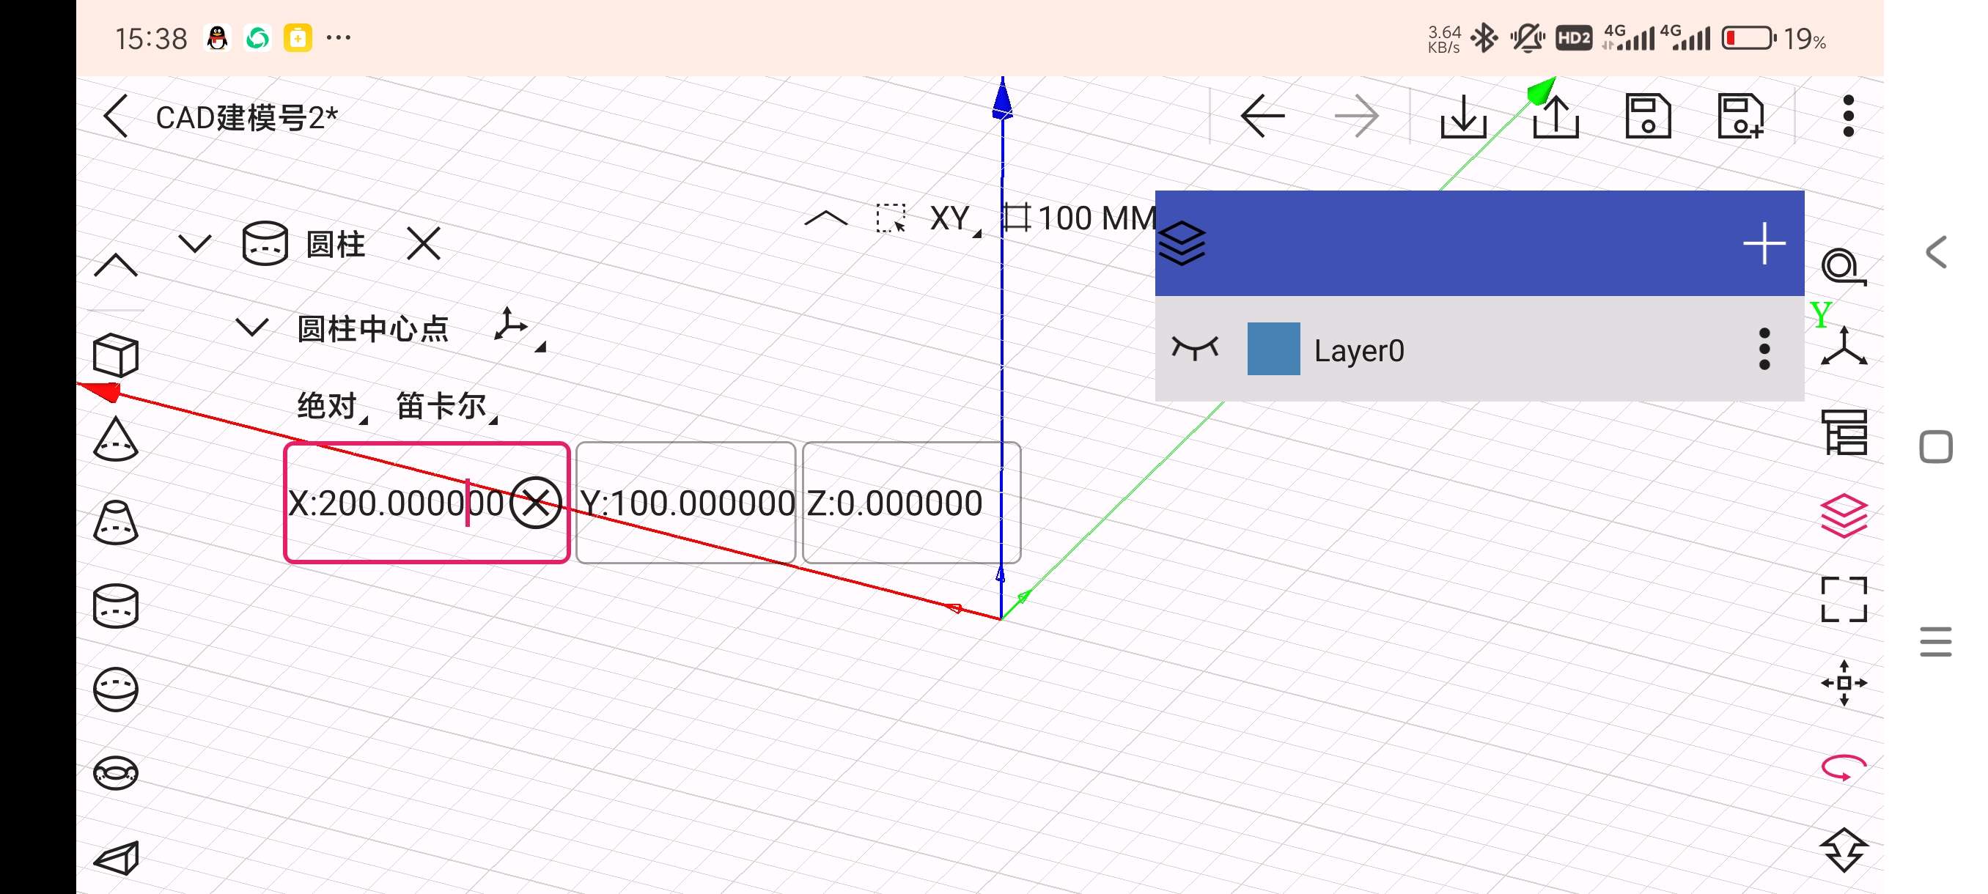Select the cube primitive tool

pos(116,355)
